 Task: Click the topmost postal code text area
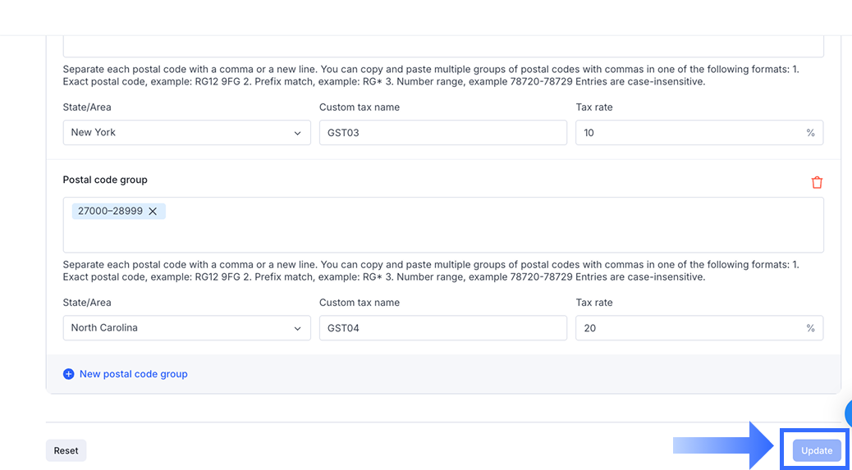click(x=443, y=47)
